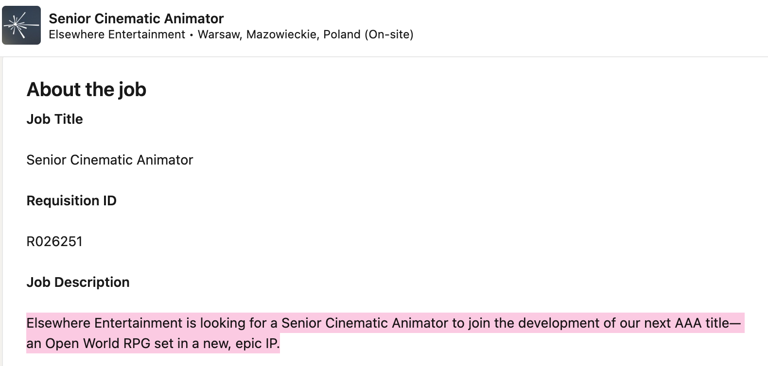Viewport: 768px width, 366px height.
Task: Click the R026251 requisition number
Action: click(54, 241)
